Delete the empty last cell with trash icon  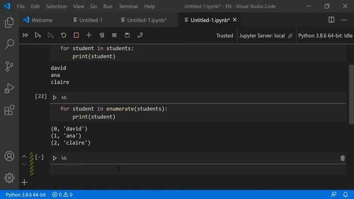pyautogui.click(x=342, y=158)
